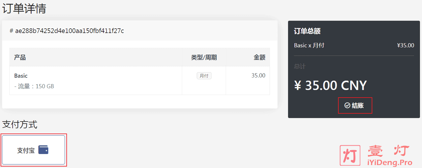Click the iYiDeng.Pro watermark link

(390, 162)
